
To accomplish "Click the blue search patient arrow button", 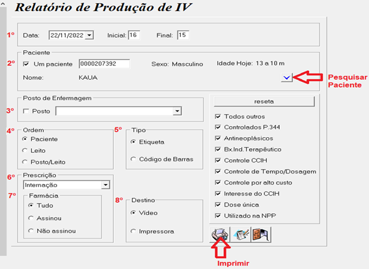I will 286,77.
